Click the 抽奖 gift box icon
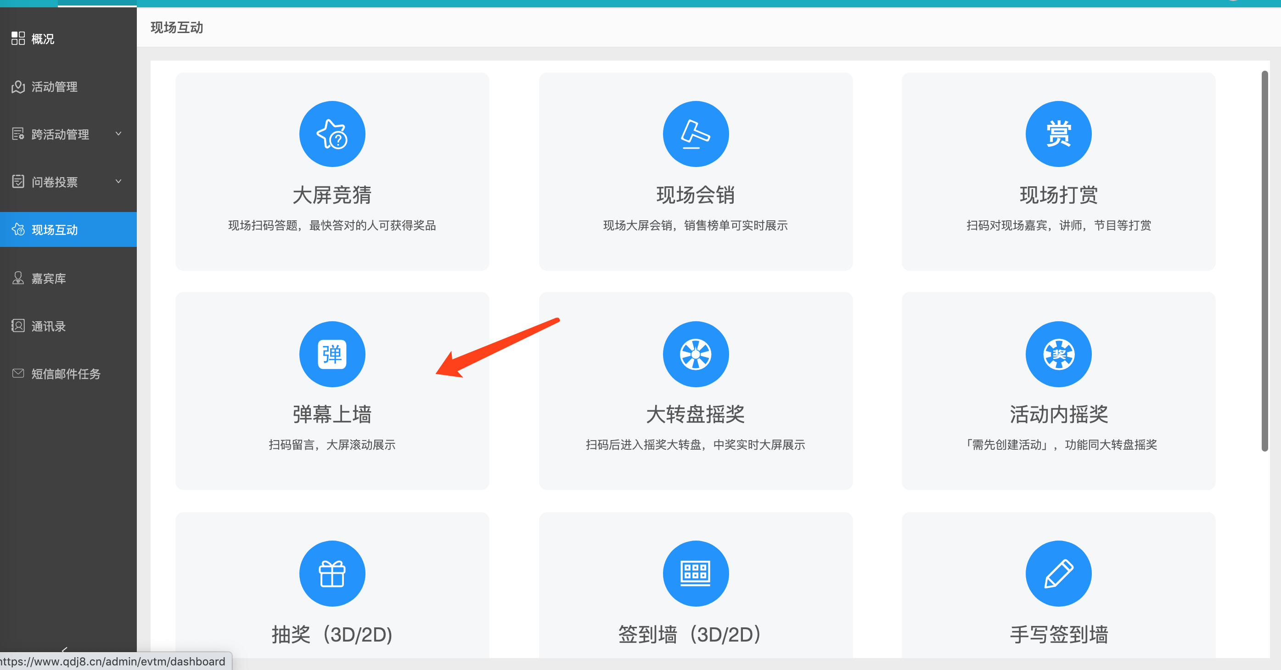Viewport: 1281px width, 670px height. coord(332,574)
